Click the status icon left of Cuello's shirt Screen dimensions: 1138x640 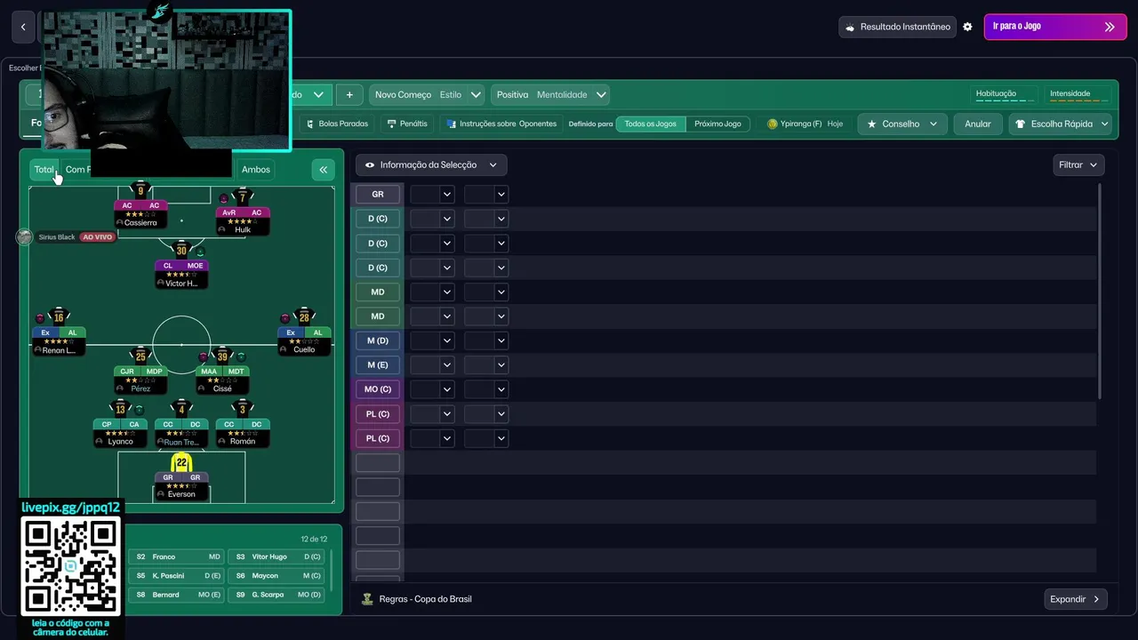point(284,318)
